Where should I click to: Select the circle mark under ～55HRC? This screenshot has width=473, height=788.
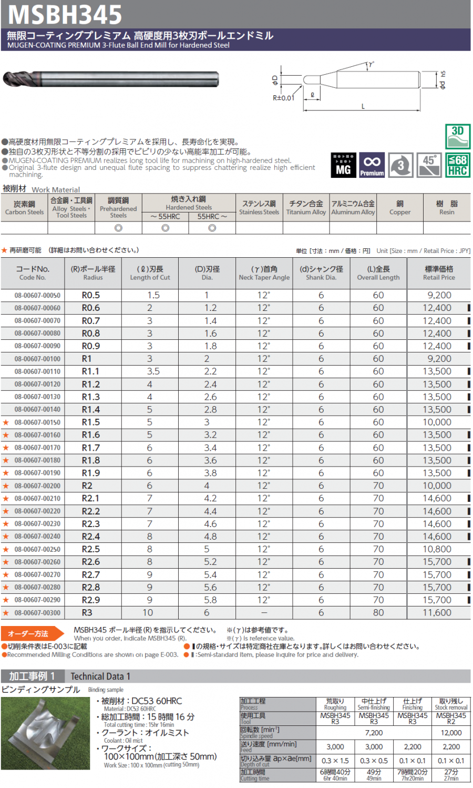[x=165, y=228]
